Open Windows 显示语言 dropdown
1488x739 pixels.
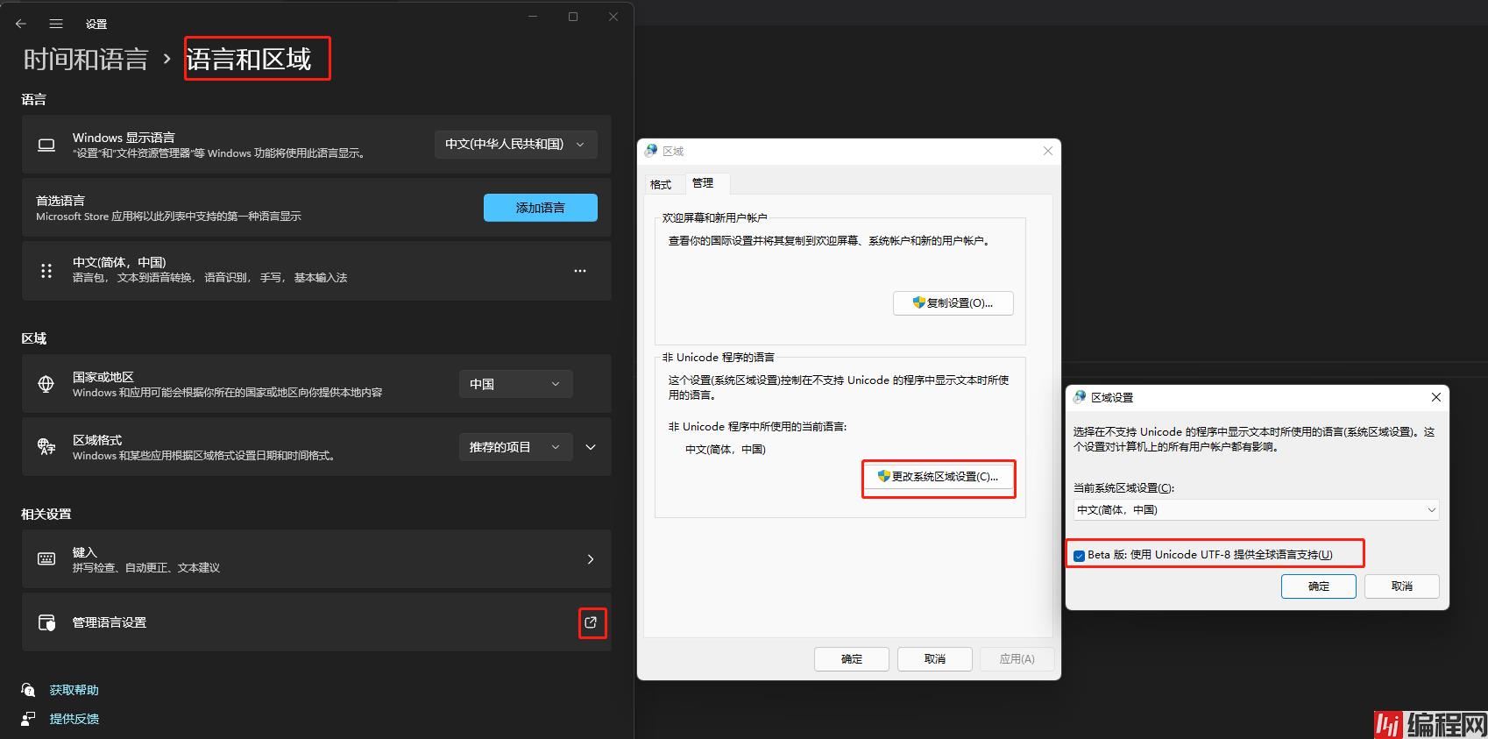515,145
